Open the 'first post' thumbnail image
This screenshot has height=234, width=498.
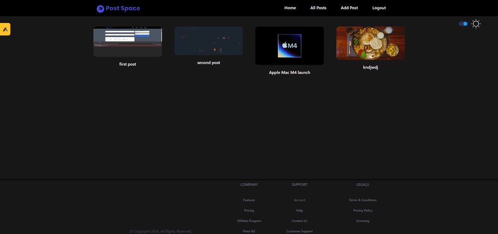point(128,42)
